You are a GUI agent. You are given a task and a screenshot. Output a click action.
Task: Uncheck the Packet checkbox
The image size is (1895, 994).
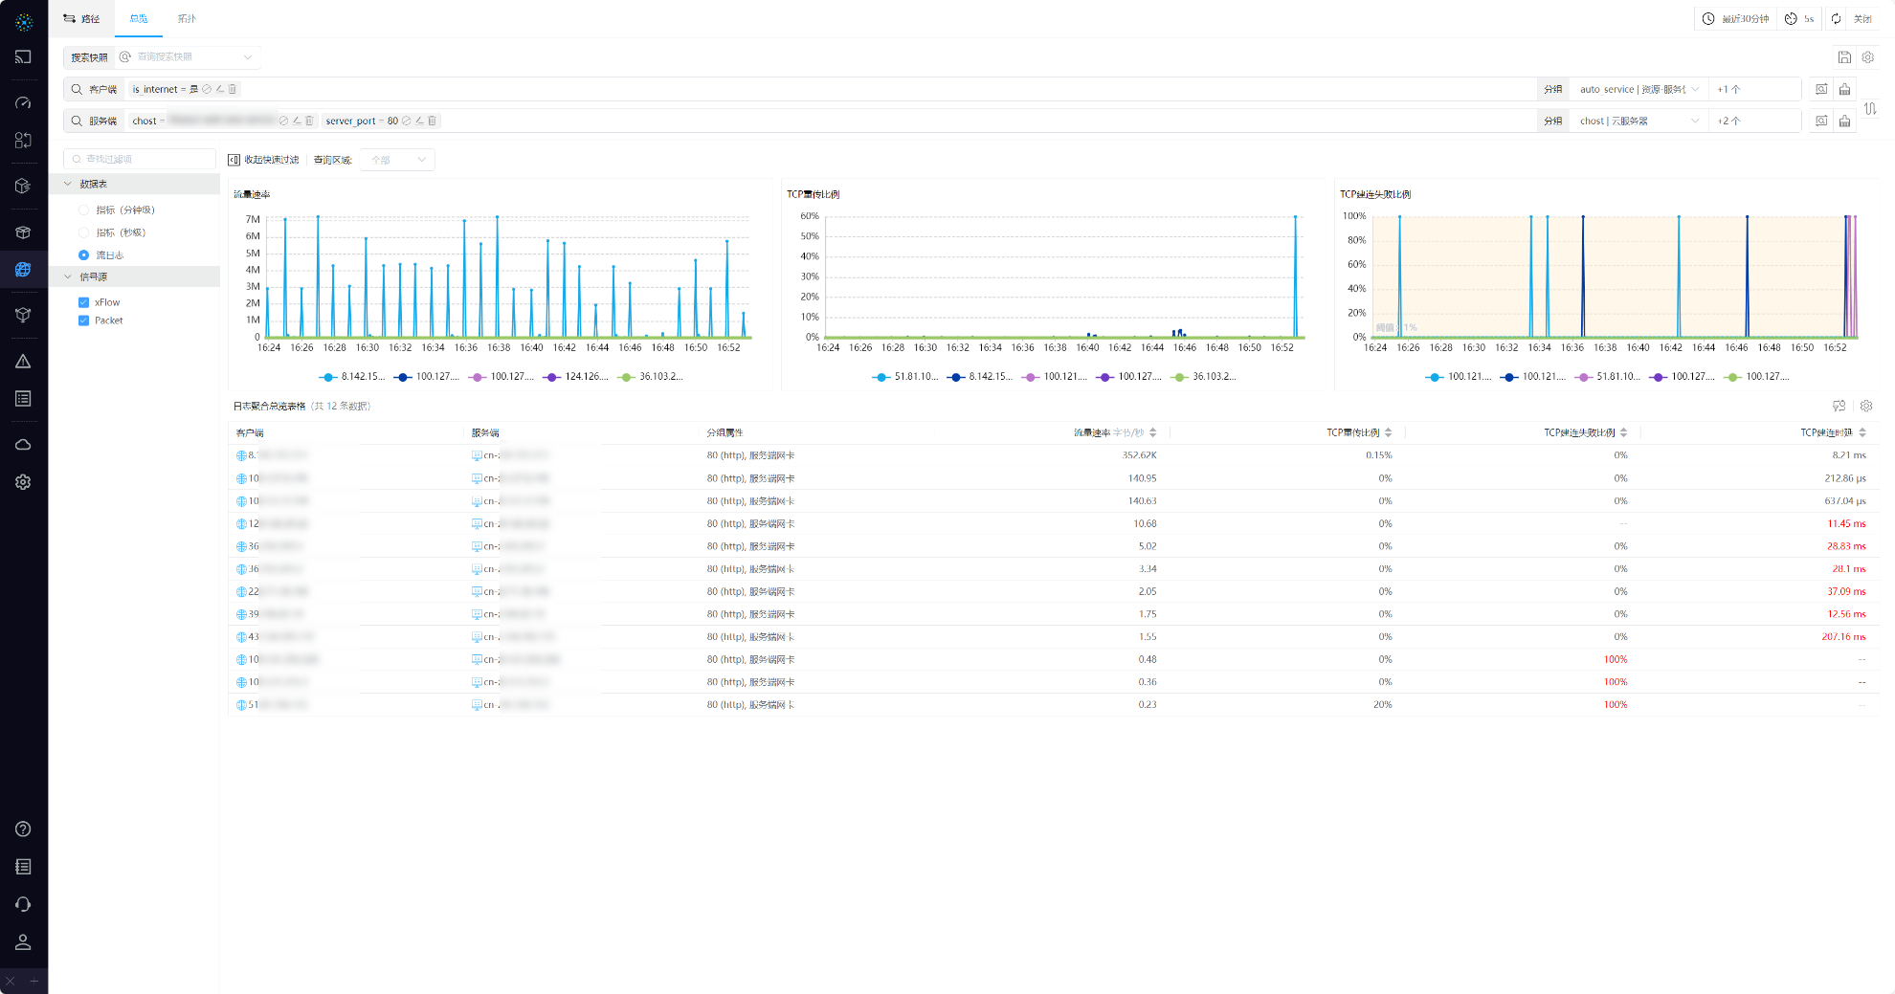tap(84, 320)
